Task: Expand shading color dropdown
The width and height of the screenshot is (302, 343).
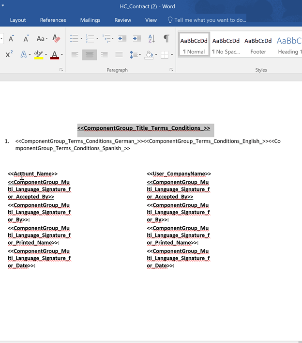Action: (156, 54)
